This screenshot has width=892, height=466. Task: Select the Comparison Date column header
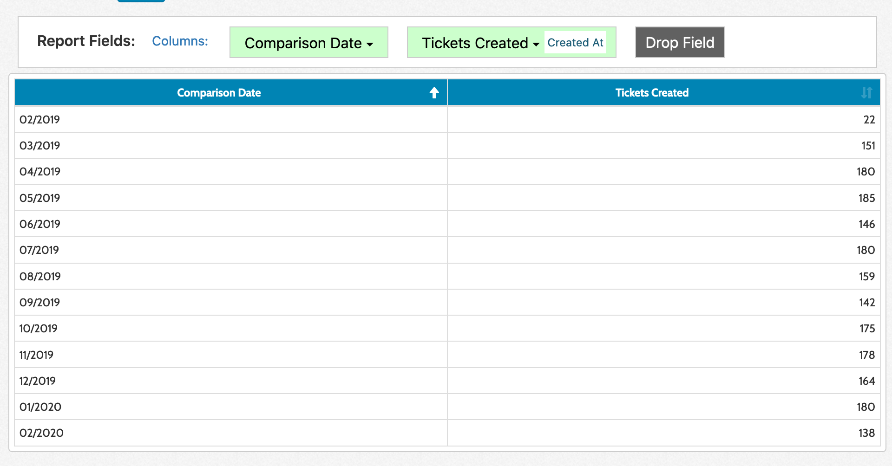coord(219,92)
